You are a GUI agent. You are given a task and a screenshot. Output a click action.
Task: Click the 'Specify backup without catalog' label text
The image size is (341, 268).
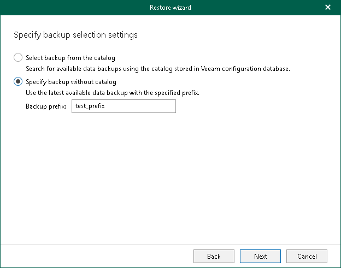pos(71,82)
